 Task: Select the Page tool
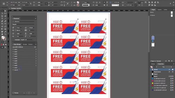(2, 13)
